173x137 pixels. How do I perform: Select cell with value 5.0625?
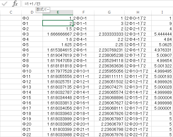click(162, 44)
